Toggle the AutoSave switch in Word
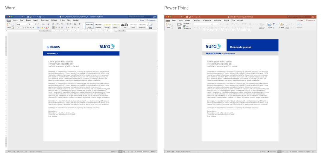 (x=23, y=17)
